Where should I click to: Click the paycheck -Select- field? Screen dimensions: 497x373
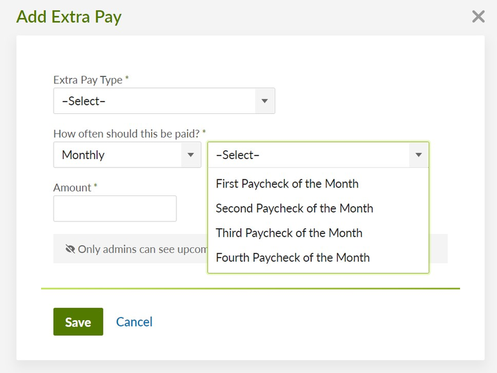pos(318,154)
